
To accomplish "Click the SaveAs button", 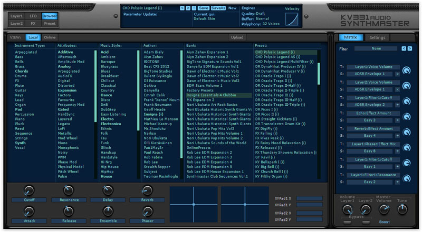I will tap(218, 8).
